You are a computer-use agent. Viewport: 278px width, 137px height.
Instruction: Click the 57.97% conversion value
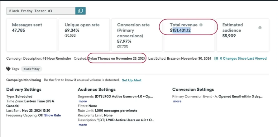[x=124, y=42]
